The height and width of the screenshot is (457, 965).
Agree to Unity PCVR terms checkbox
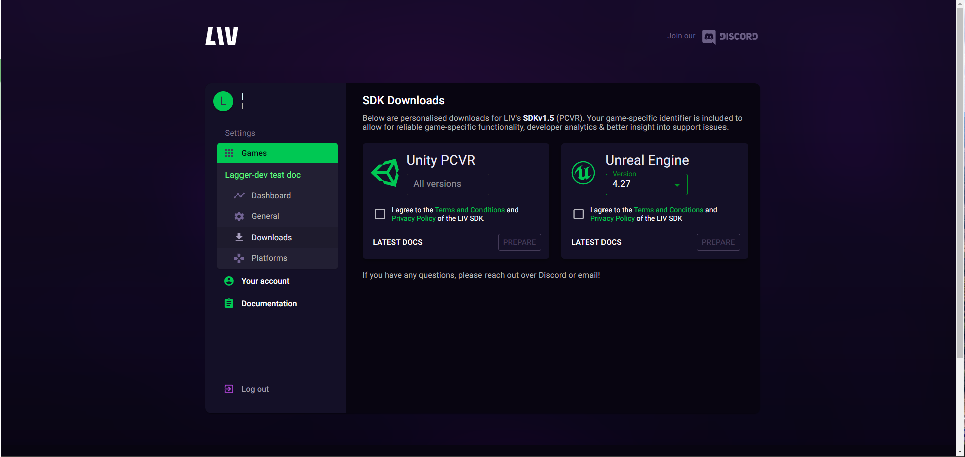(380, 214)
